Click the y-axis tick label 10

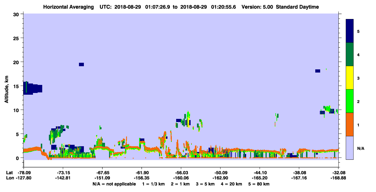17,110
